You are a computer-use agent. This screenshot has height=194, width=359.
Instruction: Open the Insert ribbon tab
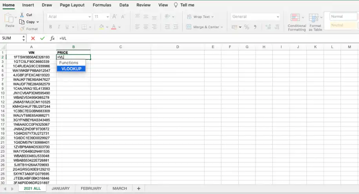click(x=28, y=5)
